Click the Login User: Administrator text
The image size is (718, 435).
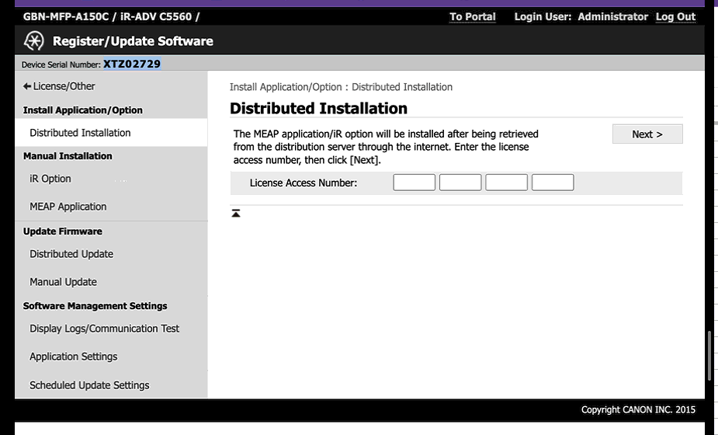point(581,17)
